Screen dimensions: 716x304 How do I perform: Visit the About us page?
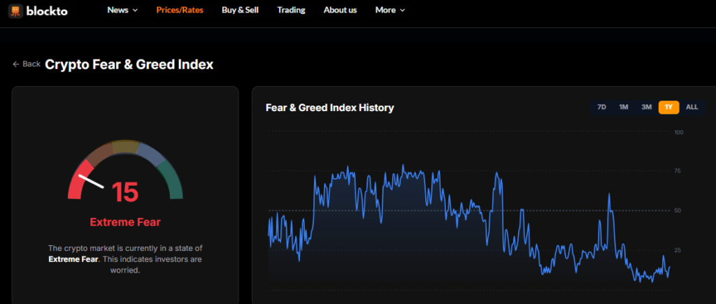click(340, 10)
